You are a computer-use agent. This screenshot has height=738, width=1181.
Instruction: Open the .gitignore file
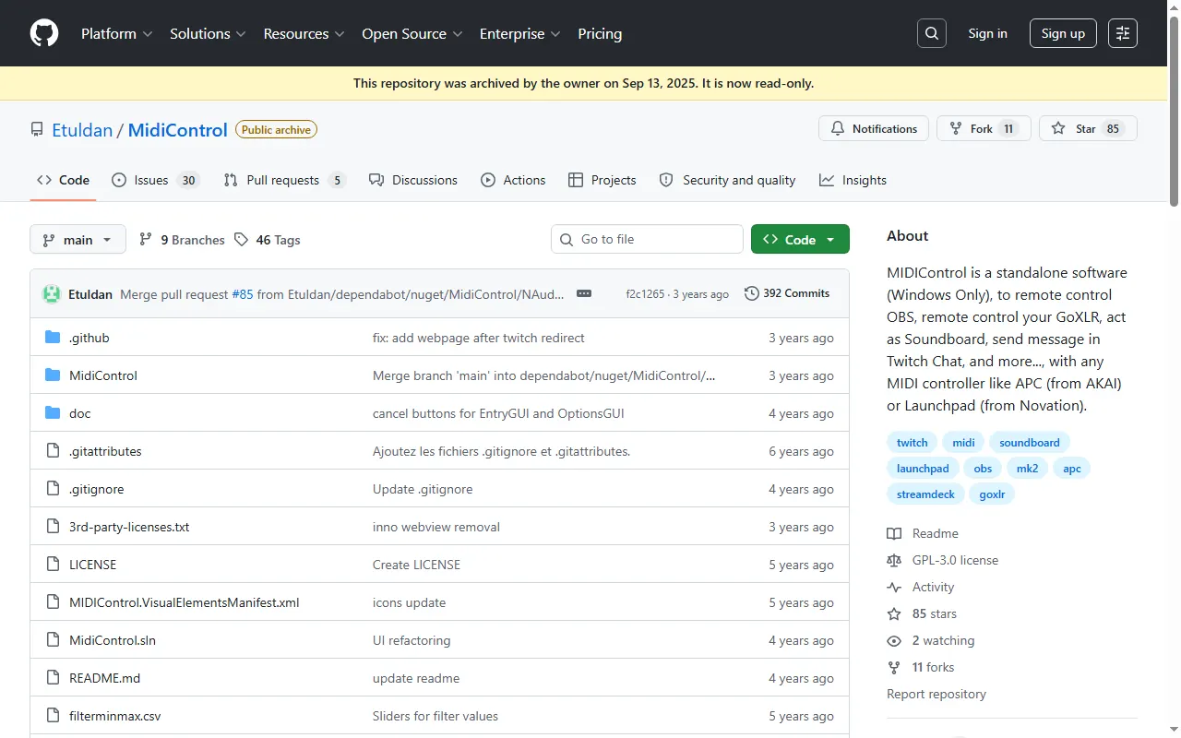point(97,489)
